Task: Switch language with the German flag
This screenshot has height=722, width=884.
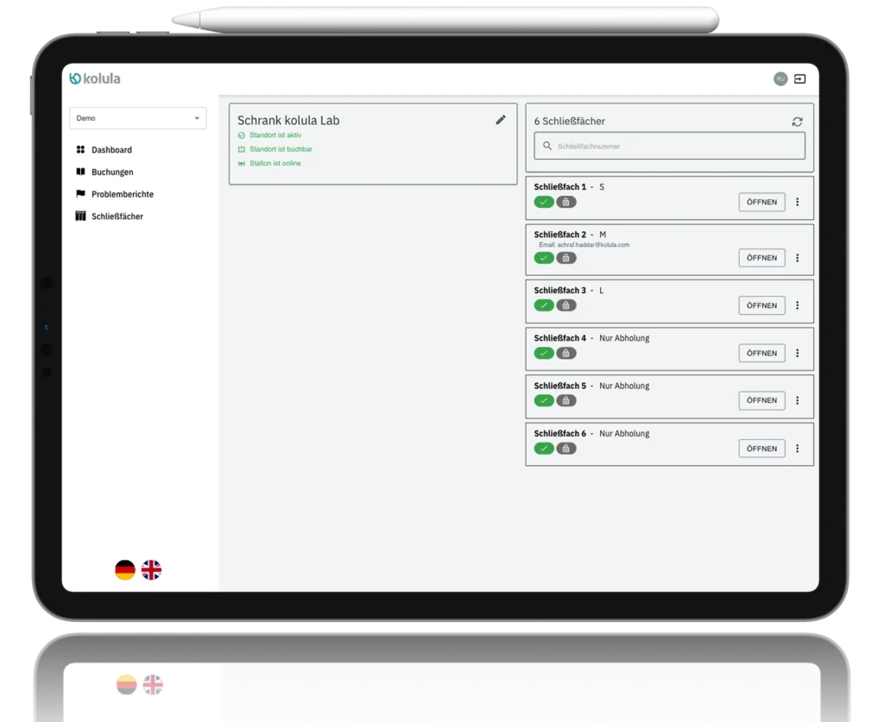Action: (x=125, y=569)
